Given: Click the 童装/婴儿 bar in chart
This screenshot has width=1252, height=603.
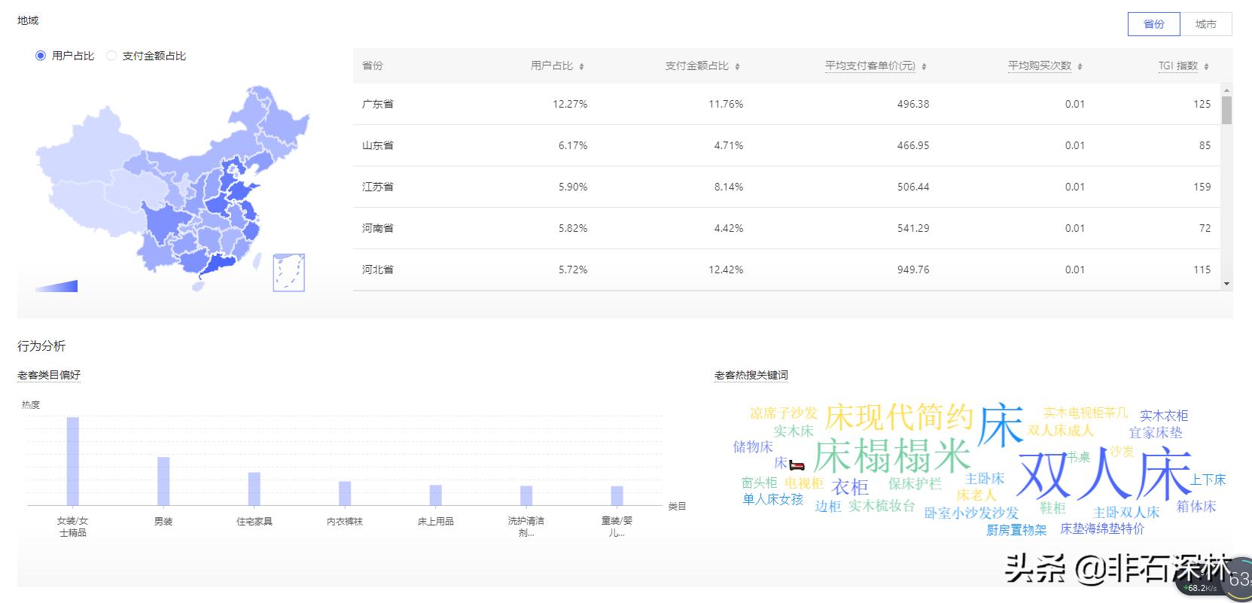Looking at the screenshot, I should pyautogui.click(x=617, y=495).
